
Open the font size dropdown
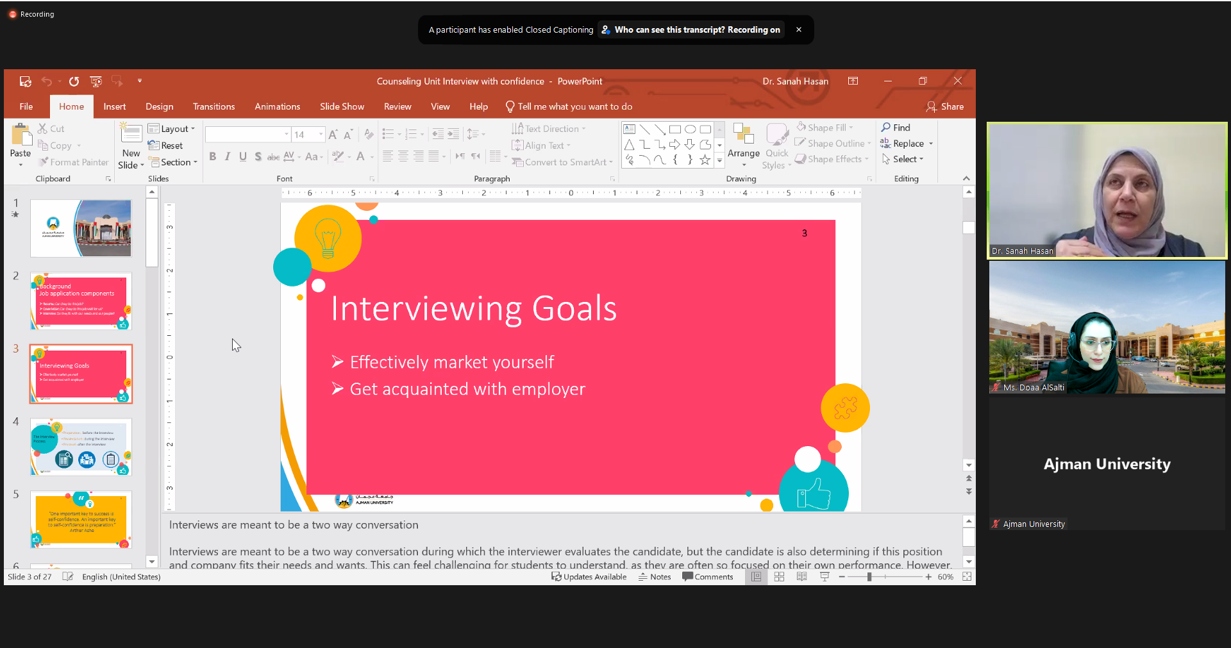pos(321,135)
